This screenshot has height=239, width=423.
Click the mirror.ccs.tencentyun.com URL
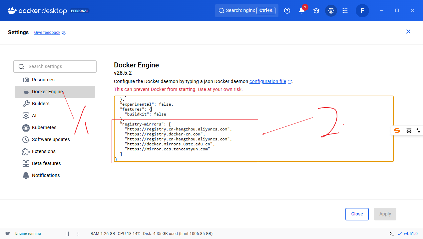pyautogui.click(x=167, y=149)
